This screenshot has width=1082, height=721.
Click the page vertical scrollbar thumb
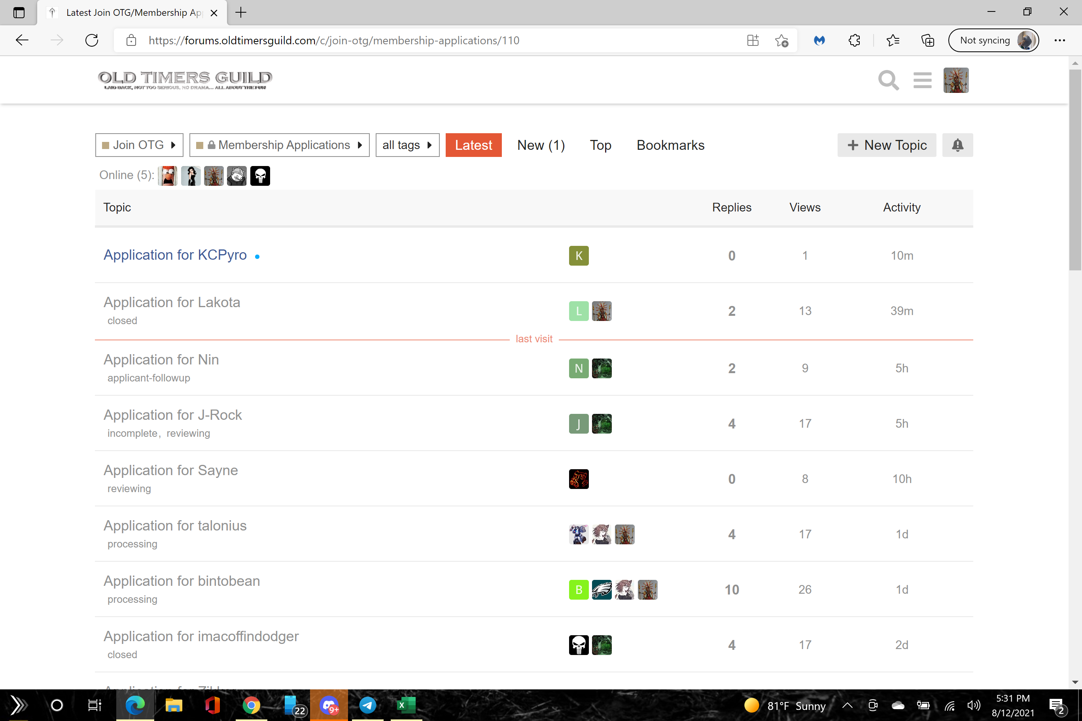coord(1074,170)
